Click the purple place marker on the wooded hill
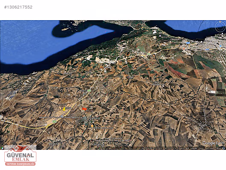Image resolution: width=226 pixels, height=170 pixels. [160, 36]
